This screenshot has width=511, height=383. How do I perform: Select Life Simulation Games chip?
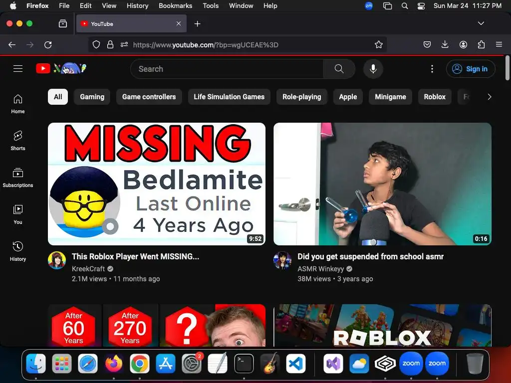pyautogui.click(x=229, y=97)
